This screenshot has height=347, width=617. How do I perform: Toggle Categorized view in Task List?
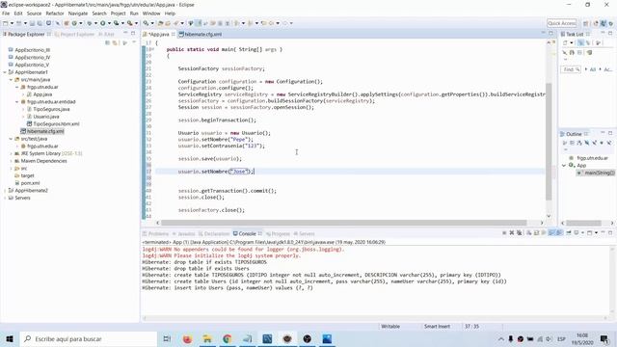(580, 42)
